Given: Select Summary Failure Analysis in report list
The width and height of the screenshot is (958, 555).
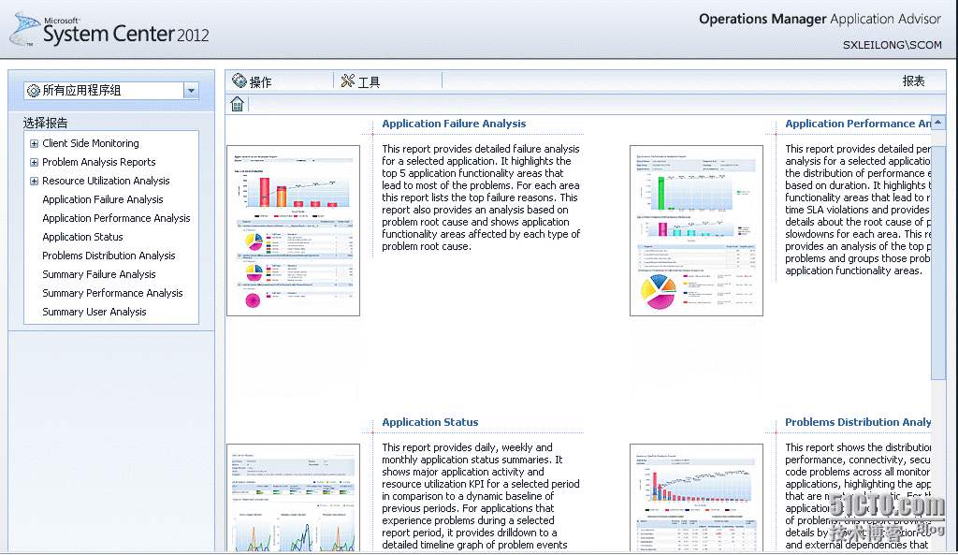Looking at the screenshot, I should tap(99, 274).
